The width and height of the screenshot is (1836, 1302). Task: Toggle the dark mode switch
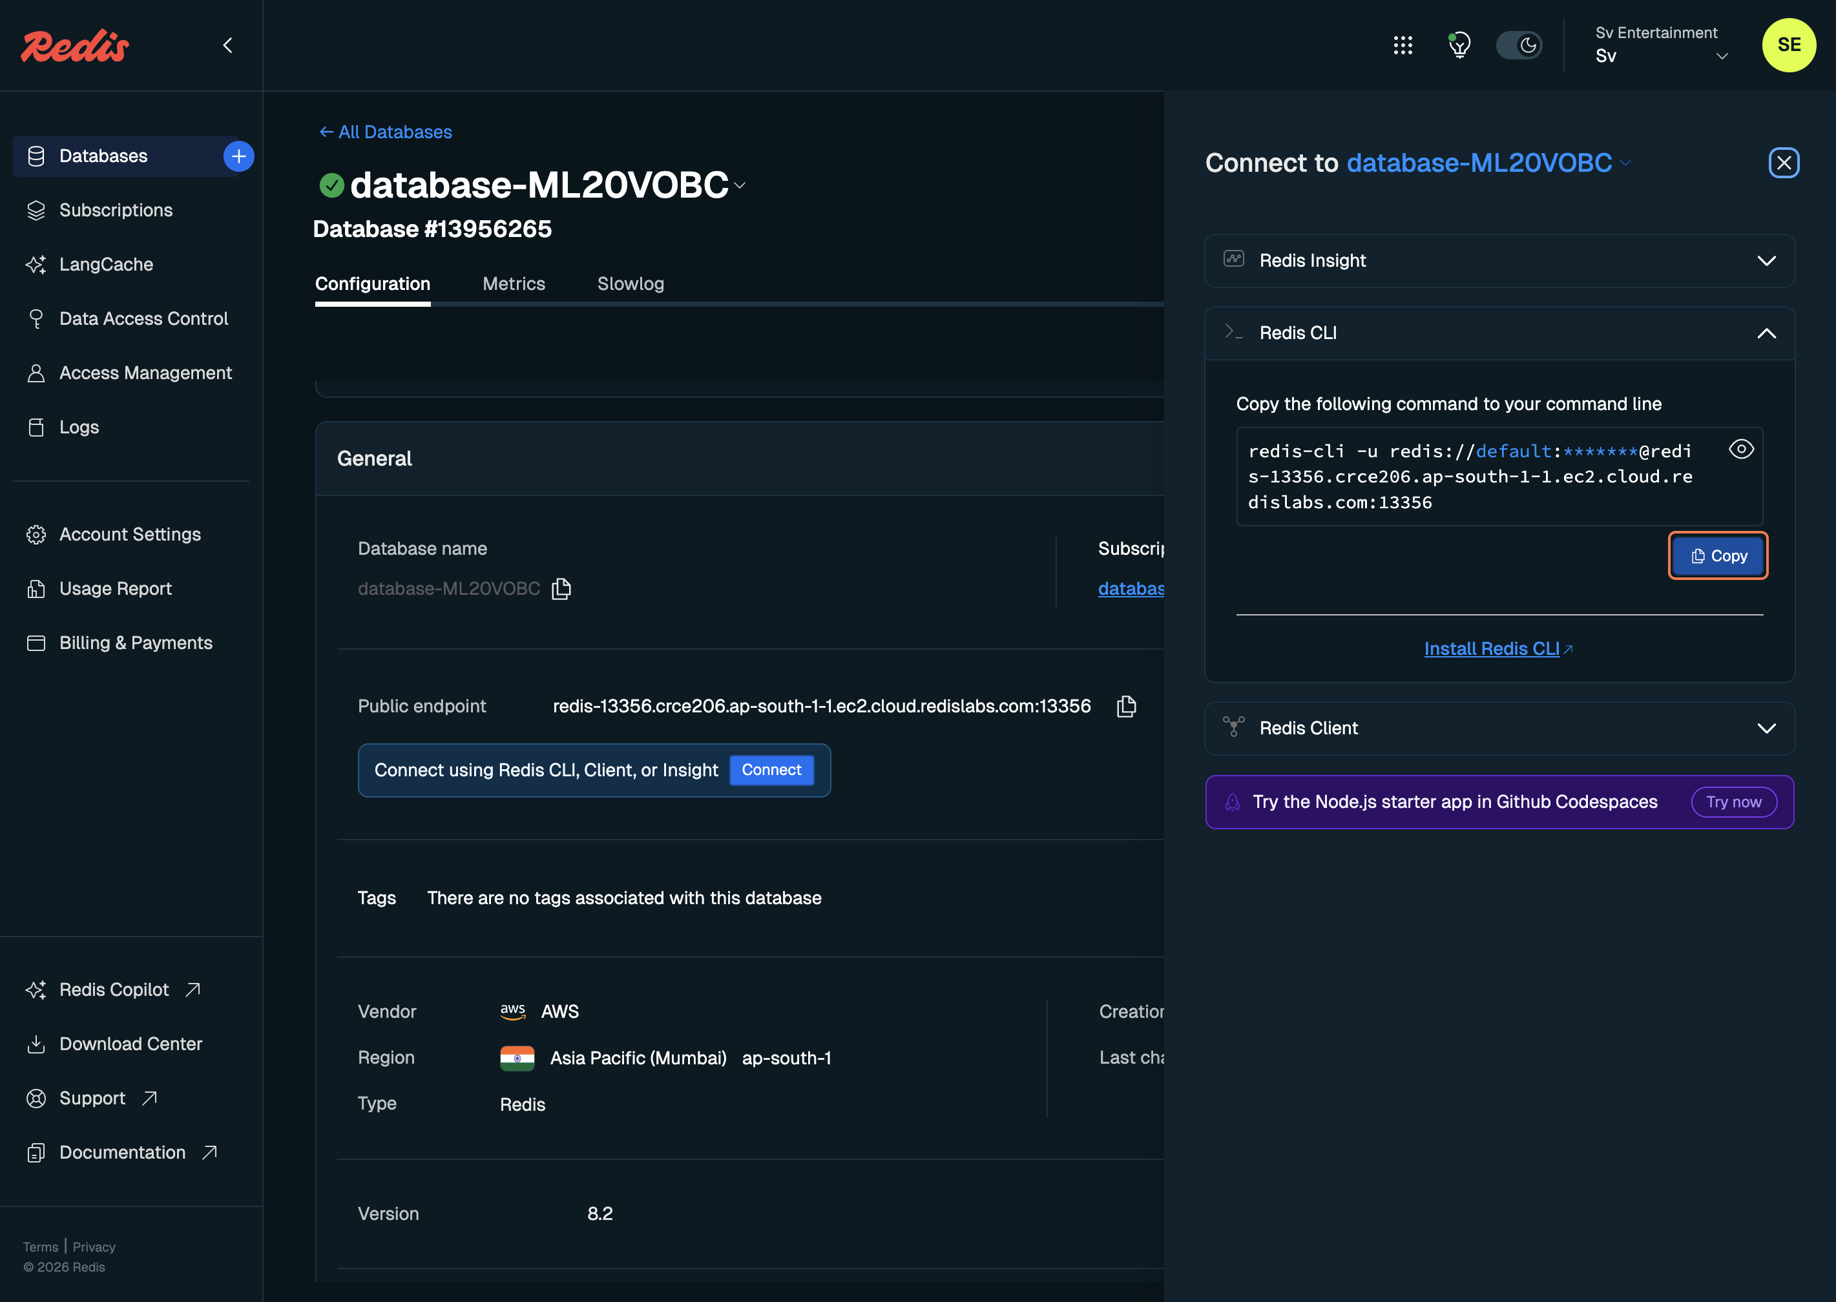[x=1519, y=46]
